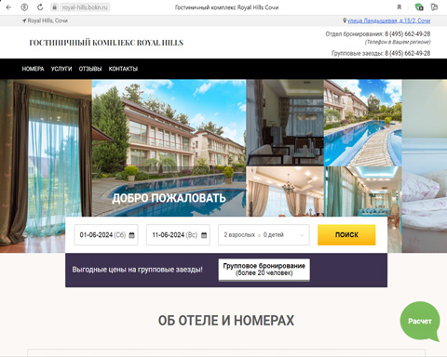
Task: Click check-out date field 11-06-2024
Action: pyautogui.click(x=178, y=235)
